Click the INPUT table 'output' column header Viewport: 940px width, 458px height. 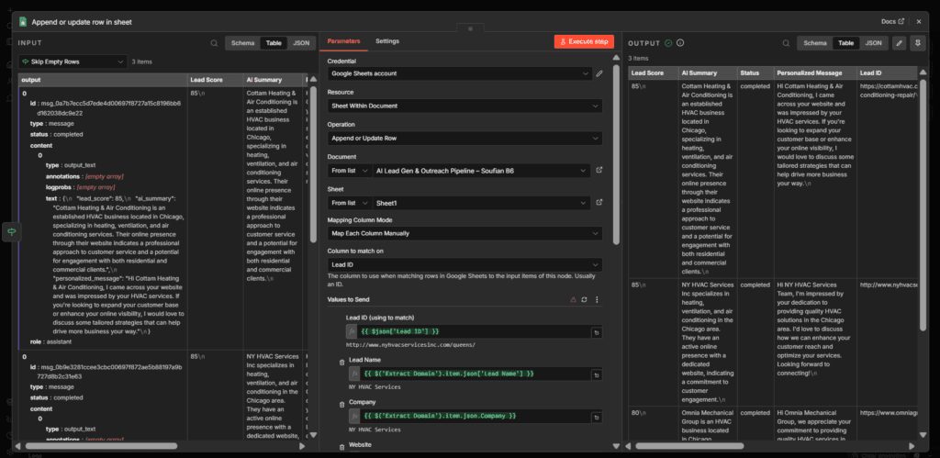click(x=103, y=80)
